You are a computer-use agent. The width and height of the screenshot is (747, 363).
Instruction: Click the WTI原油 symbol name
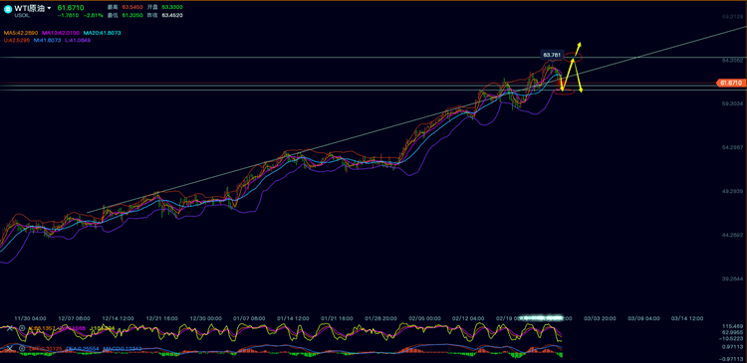(x=30, y=8)
